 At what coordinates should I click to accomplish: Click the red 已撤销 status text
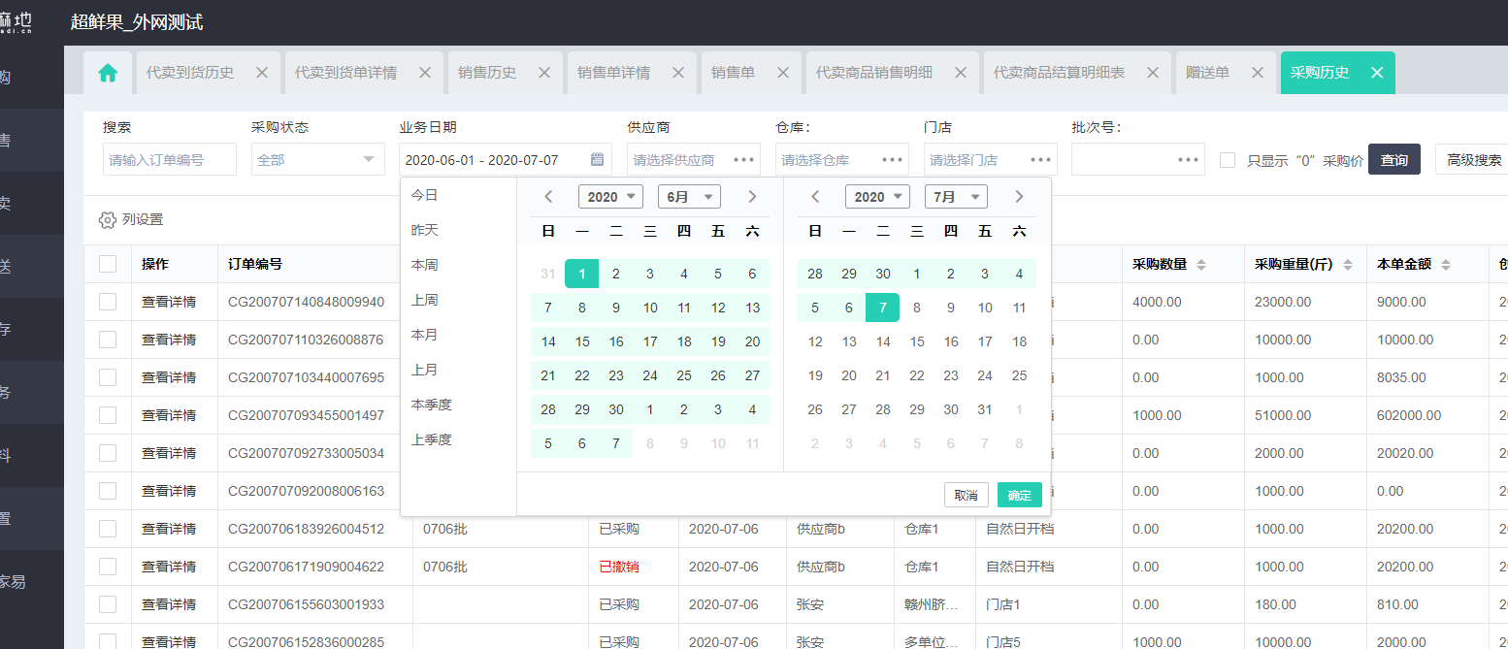619,567
